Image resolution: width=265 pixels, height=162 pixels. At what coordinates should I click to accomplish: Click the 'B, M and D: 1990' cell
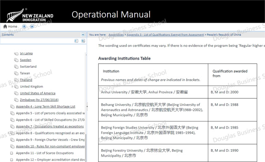pos(233,153)
